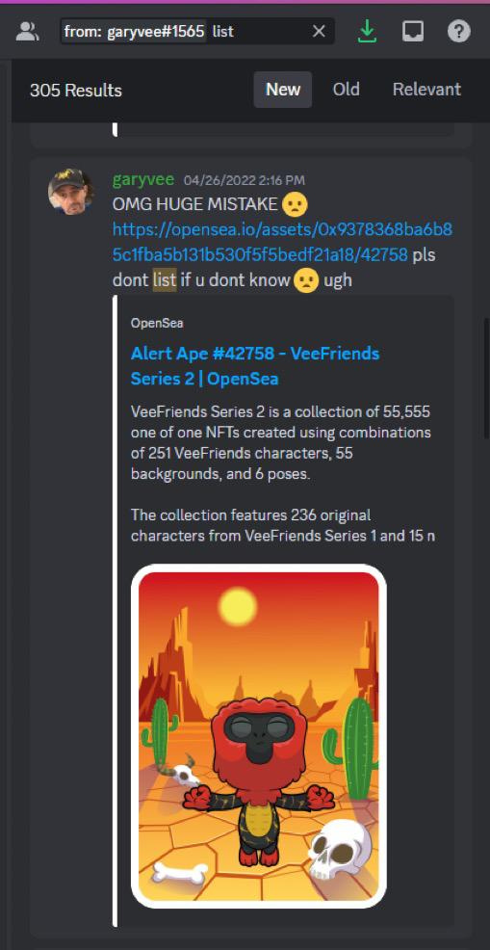The width and height of the screenshot is (490, 950).
Task: Click the 04/26/2022 message timestamp
Action: 245,180
